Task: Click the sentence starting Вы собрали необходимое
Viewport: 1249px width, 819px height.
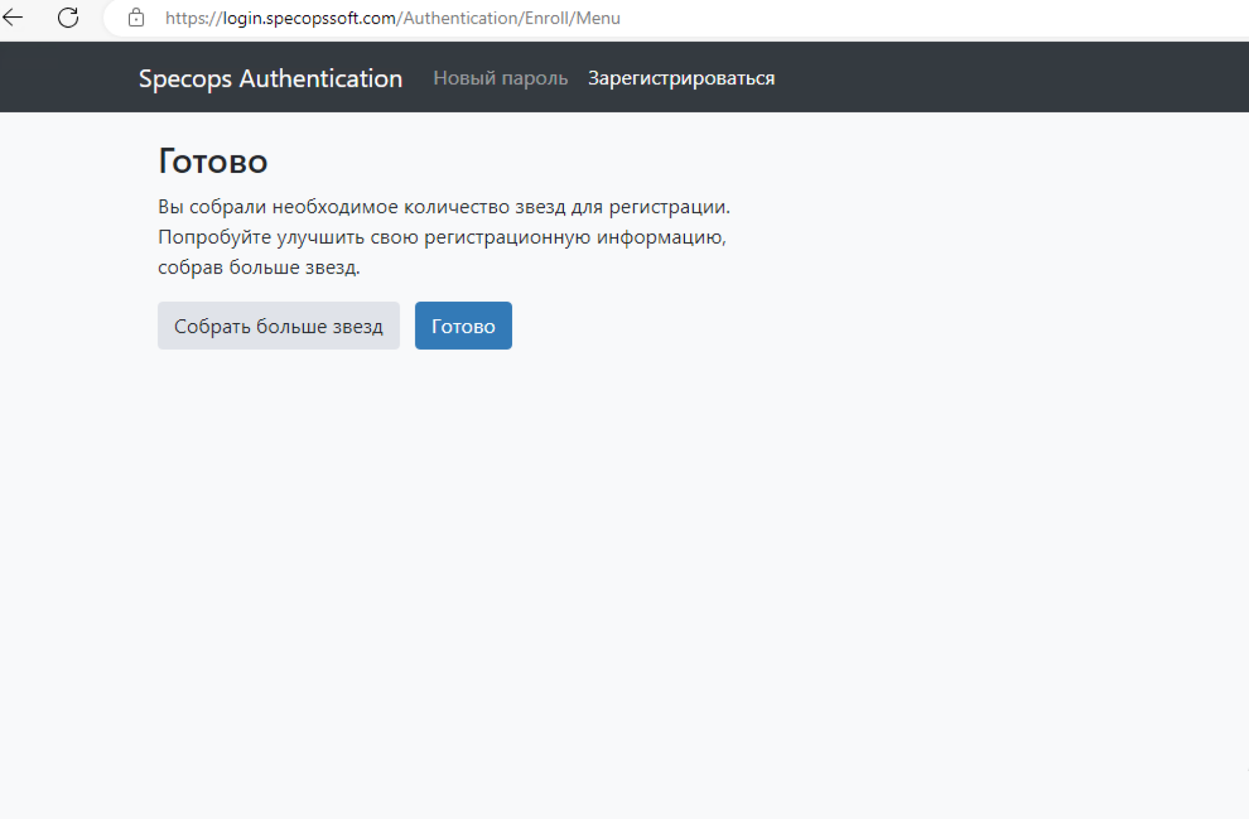Action: coord(443,207)
